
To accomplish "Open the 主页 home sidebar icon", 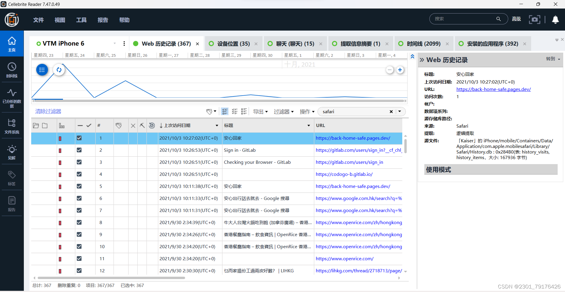I will [x=12, y=44].
